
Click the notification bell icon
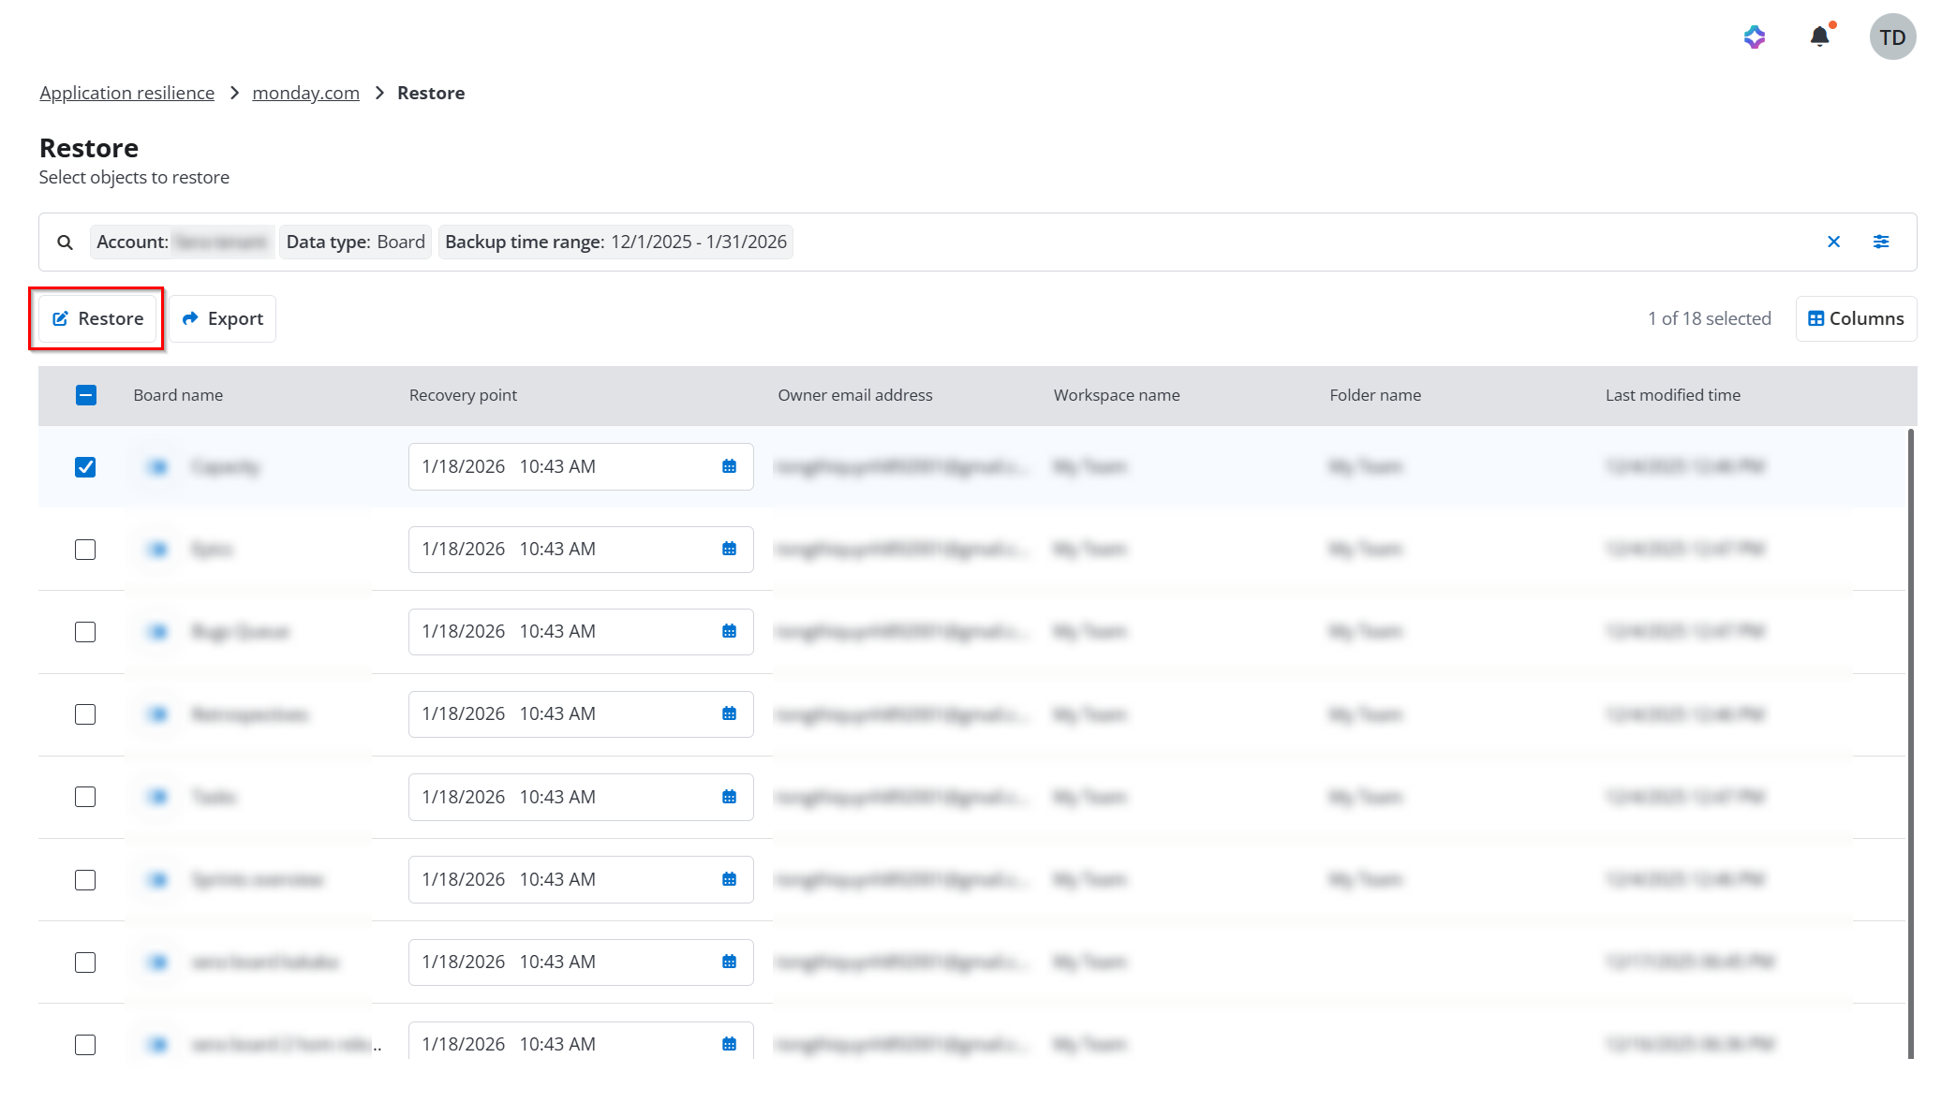pyautogui.click(x=1819, y=37)
